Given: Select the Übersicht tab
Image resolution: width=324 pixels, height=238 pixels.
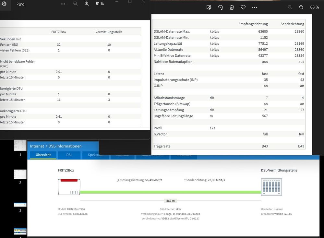Looking at the screenshot, I should point(43,155).
